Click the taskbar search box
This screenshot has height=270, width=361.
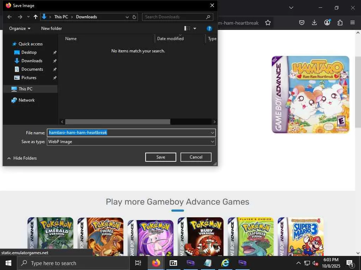click(73, 263)
